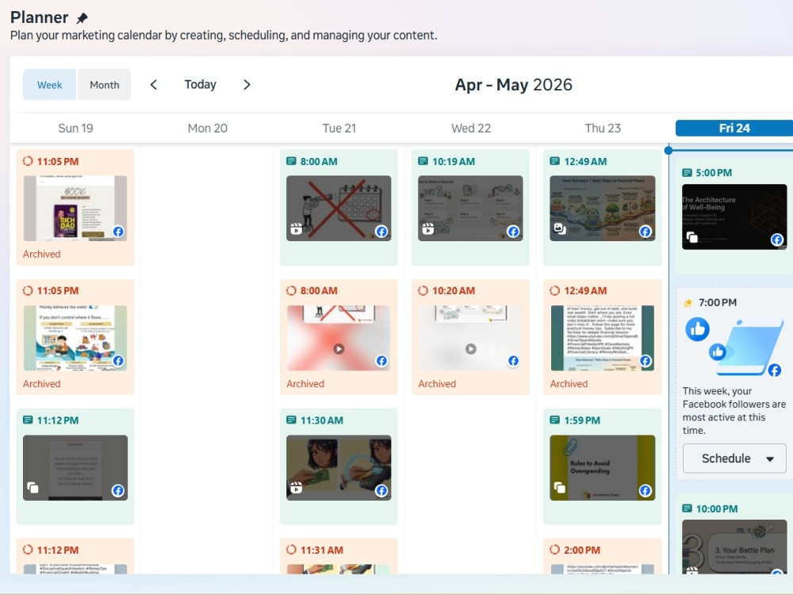
Task: Click the Schedule dropdown button
Action: click(734, 459)
